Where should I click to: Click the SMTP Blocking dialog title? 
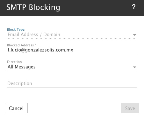[x=33, y=7]
